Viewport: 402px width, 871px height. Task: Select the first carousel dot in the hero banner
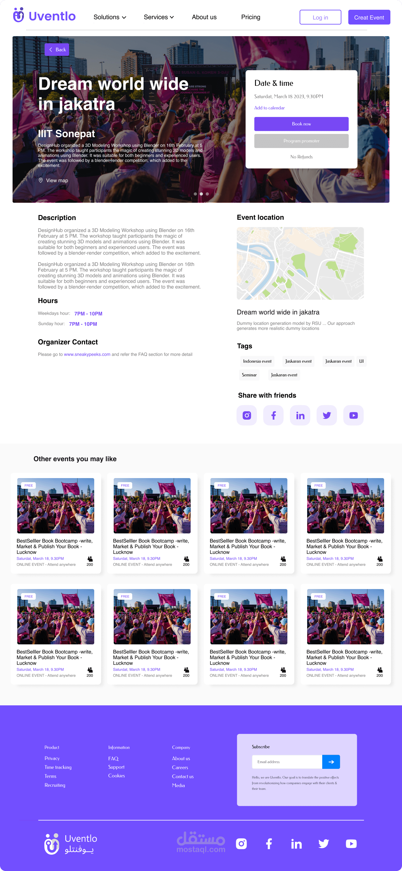coord(195,194)
